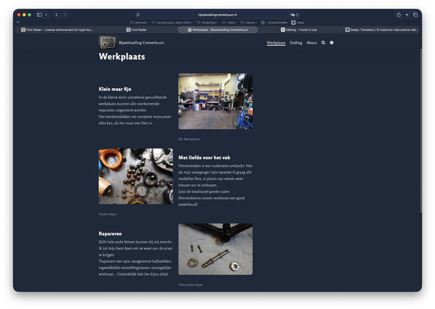Reload the current page
The height and width of the screenshot is (309, 435).
297,15
